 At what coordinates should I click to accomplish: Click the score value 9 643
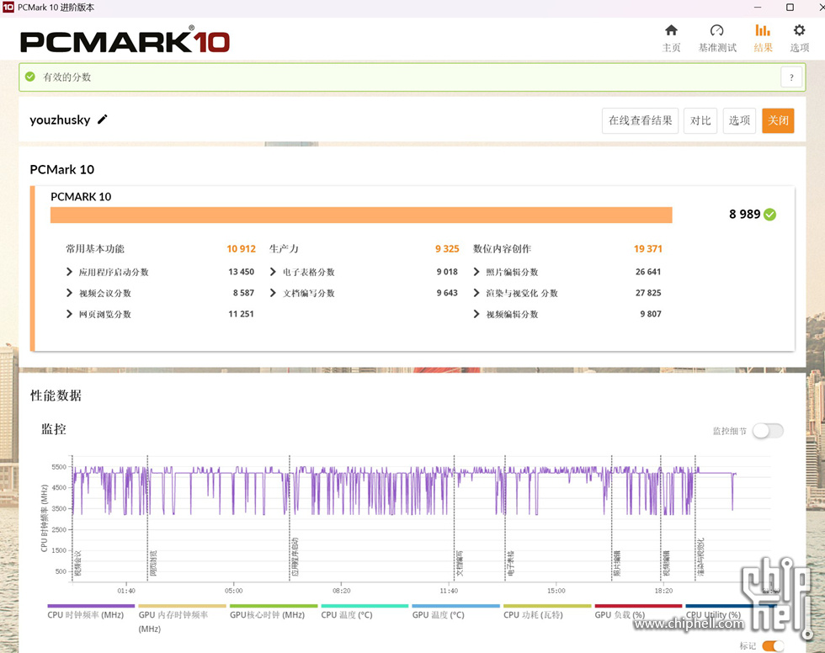[x=447, y=293]
